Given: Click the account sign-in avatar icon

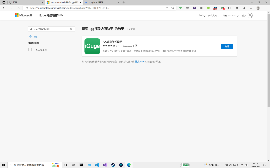Looking at the screenshot, I should [x=250, y=16].
